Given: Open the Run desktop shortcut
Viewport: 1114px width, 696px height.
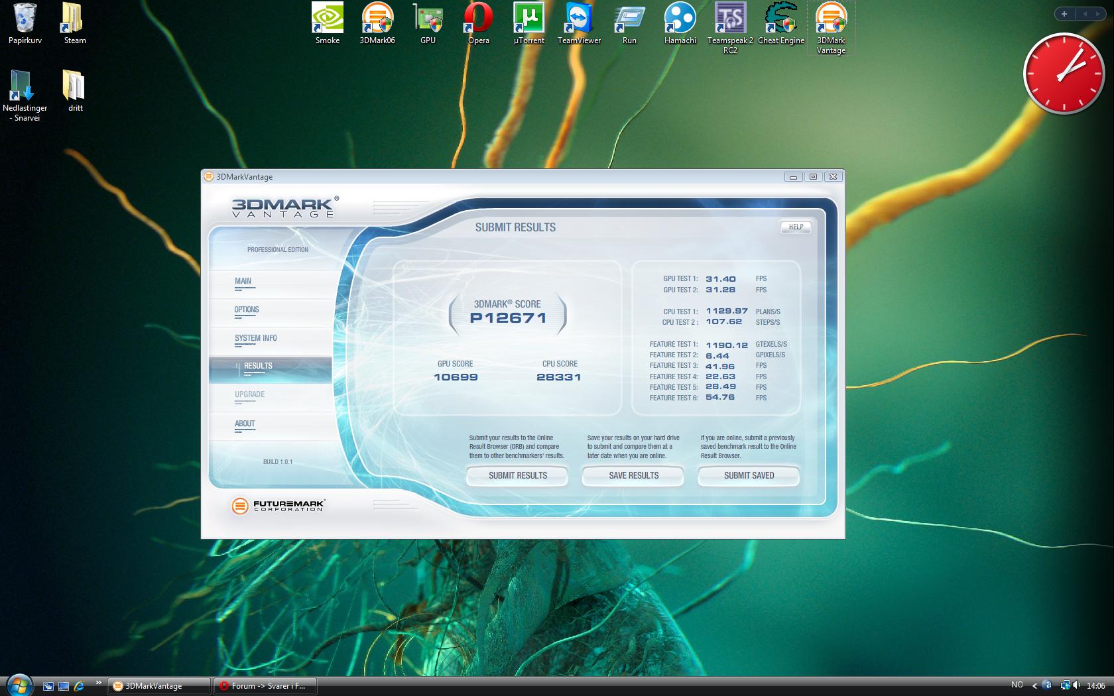Looking at the screenshot, I should pyautogui.click(x=629, y=24).
